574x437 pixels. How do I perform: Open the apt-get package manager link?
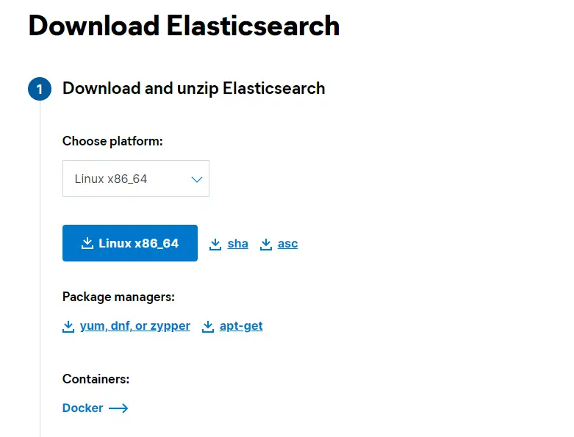tap(241, 326)
